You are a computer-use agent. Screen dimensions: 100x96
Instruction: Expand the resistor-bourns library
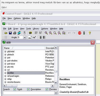tap(5, 82)
